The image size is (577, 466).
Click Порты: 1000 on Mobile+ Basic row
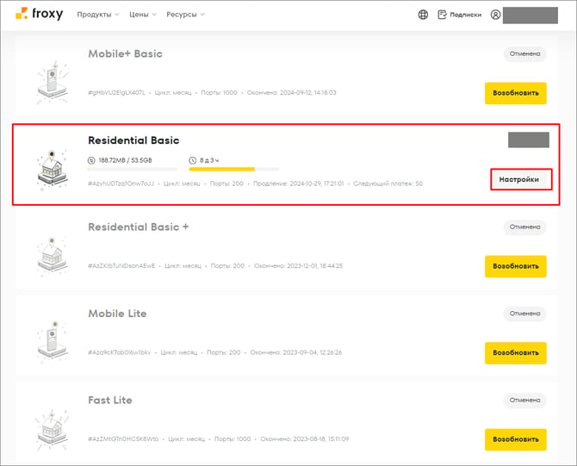click(219, 93)
